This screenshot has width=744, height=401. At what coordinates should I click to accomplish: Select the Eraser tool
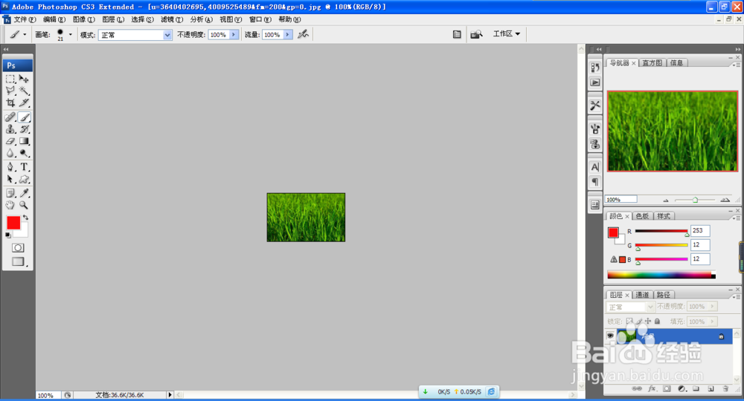point(10,141)
